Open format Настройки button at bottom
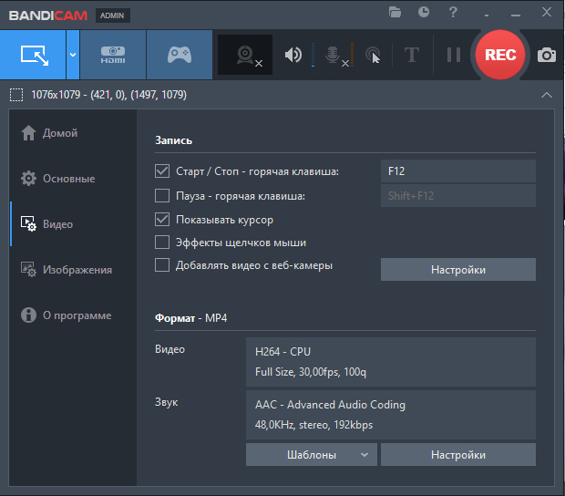 458,455
